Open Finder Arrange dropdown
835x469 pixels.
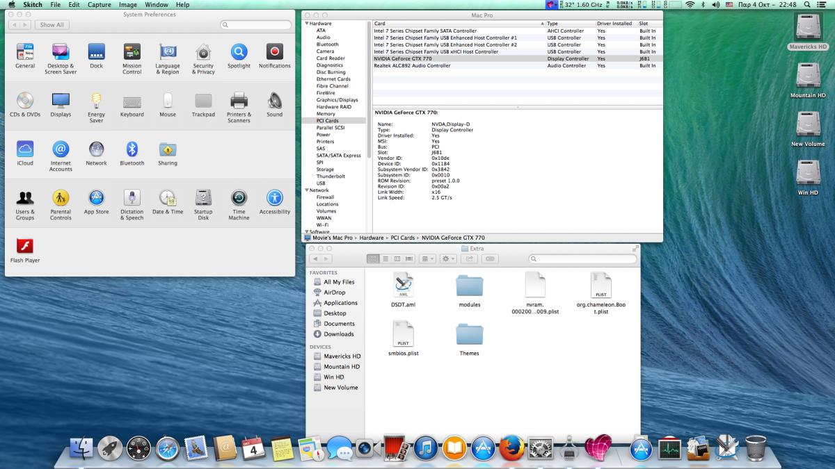pyautogui.click(x=427, y=258)
